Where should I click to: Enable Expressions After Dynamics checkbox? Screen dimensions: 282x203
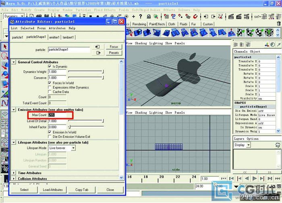[50, 87]
